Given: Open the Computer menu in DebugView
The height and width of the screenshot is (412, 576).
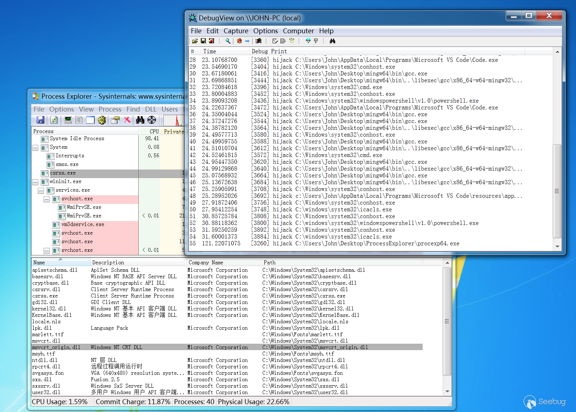Looking at the screenshot, I should pyautogui.click(x=298, y=31).
